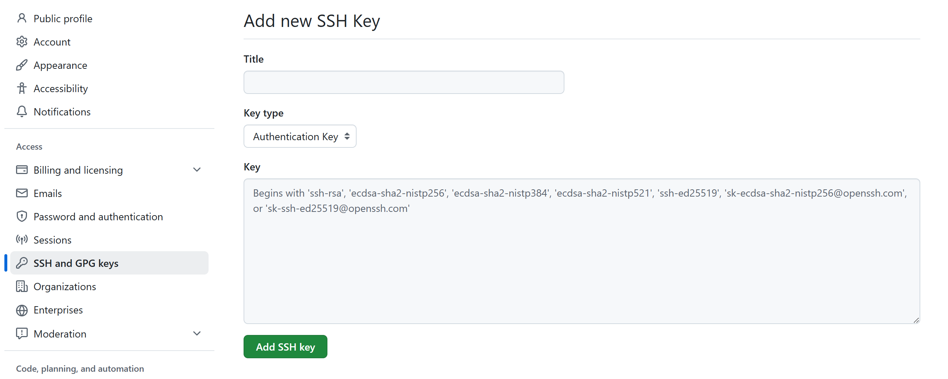Open the Key type dropdown
The image size is (948, 379).
click(300, 137)
